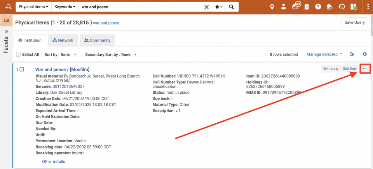Open the gear table settings icon
The height and width of the screenshot is (169, 373).
(x=364, y=55)
